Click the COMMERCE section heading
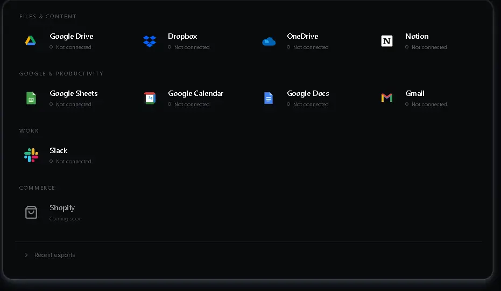The width and height of the screenshot is (501, 291). click(x=37, y=188)
